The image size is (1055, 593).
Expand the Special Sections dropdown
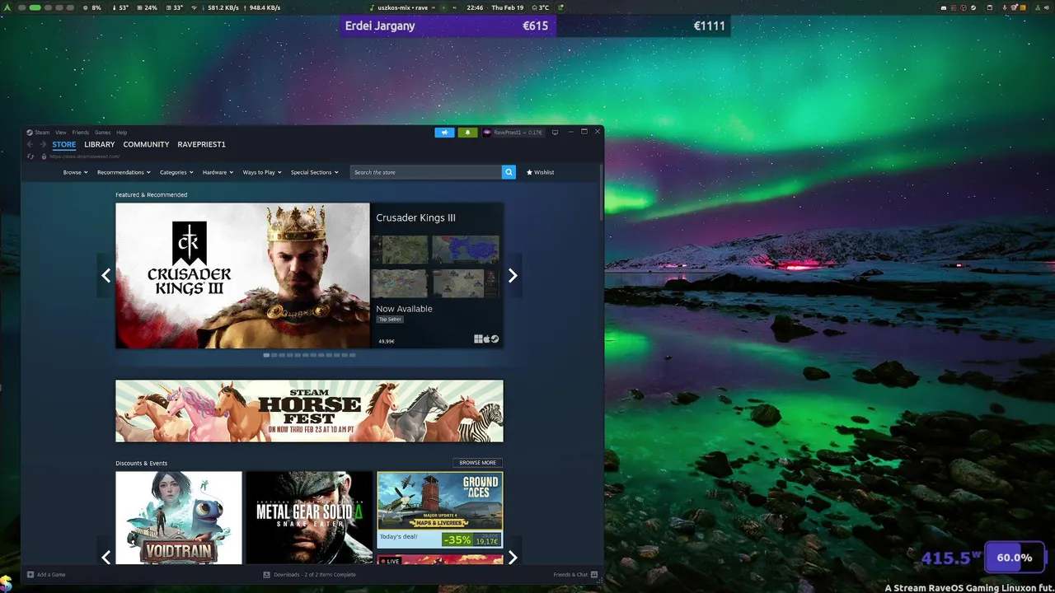click(x=314, y=172)
